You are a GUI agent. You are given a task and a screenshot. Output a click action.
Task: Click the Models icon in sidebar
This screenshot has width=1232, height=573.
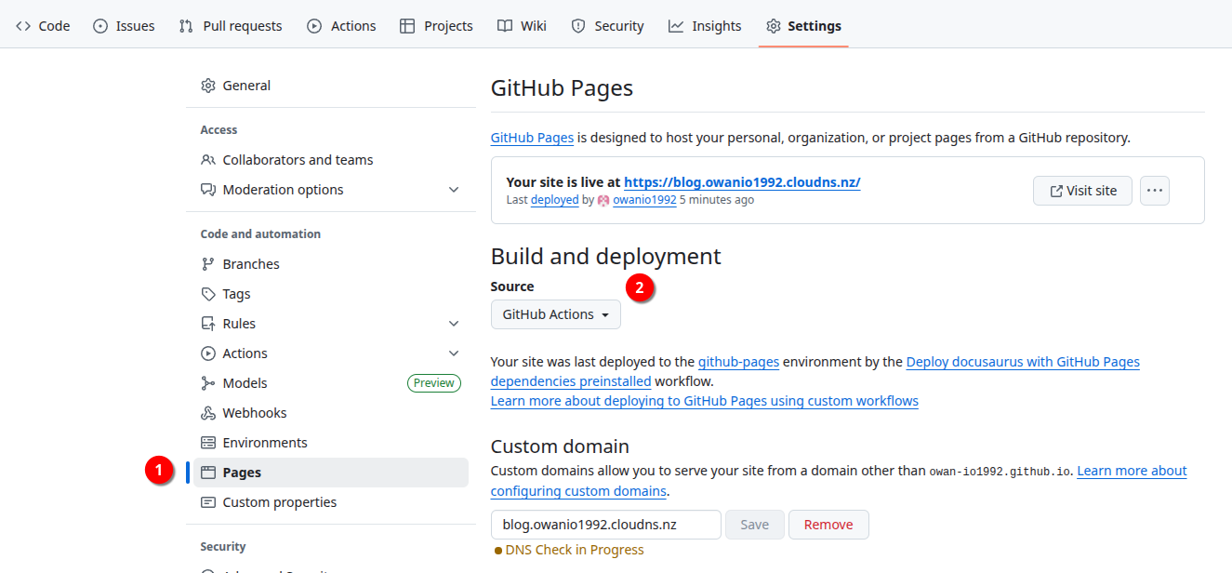pyautogui.click(x=208, y=383)
